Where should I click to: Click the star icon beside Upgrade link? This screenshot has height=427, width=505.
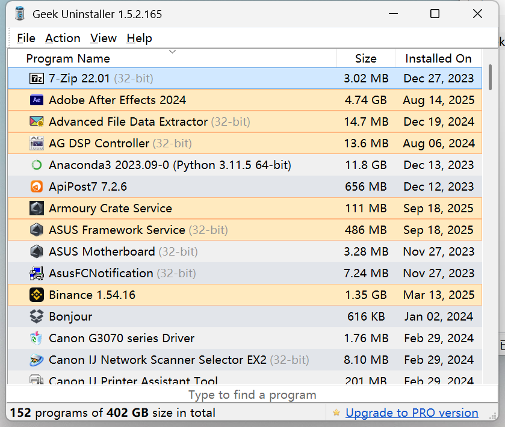click(336, 413)
